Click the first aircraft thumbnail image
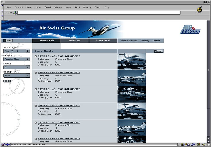The image size is (211, 147). pyautogui.click(x=131, y=61)
